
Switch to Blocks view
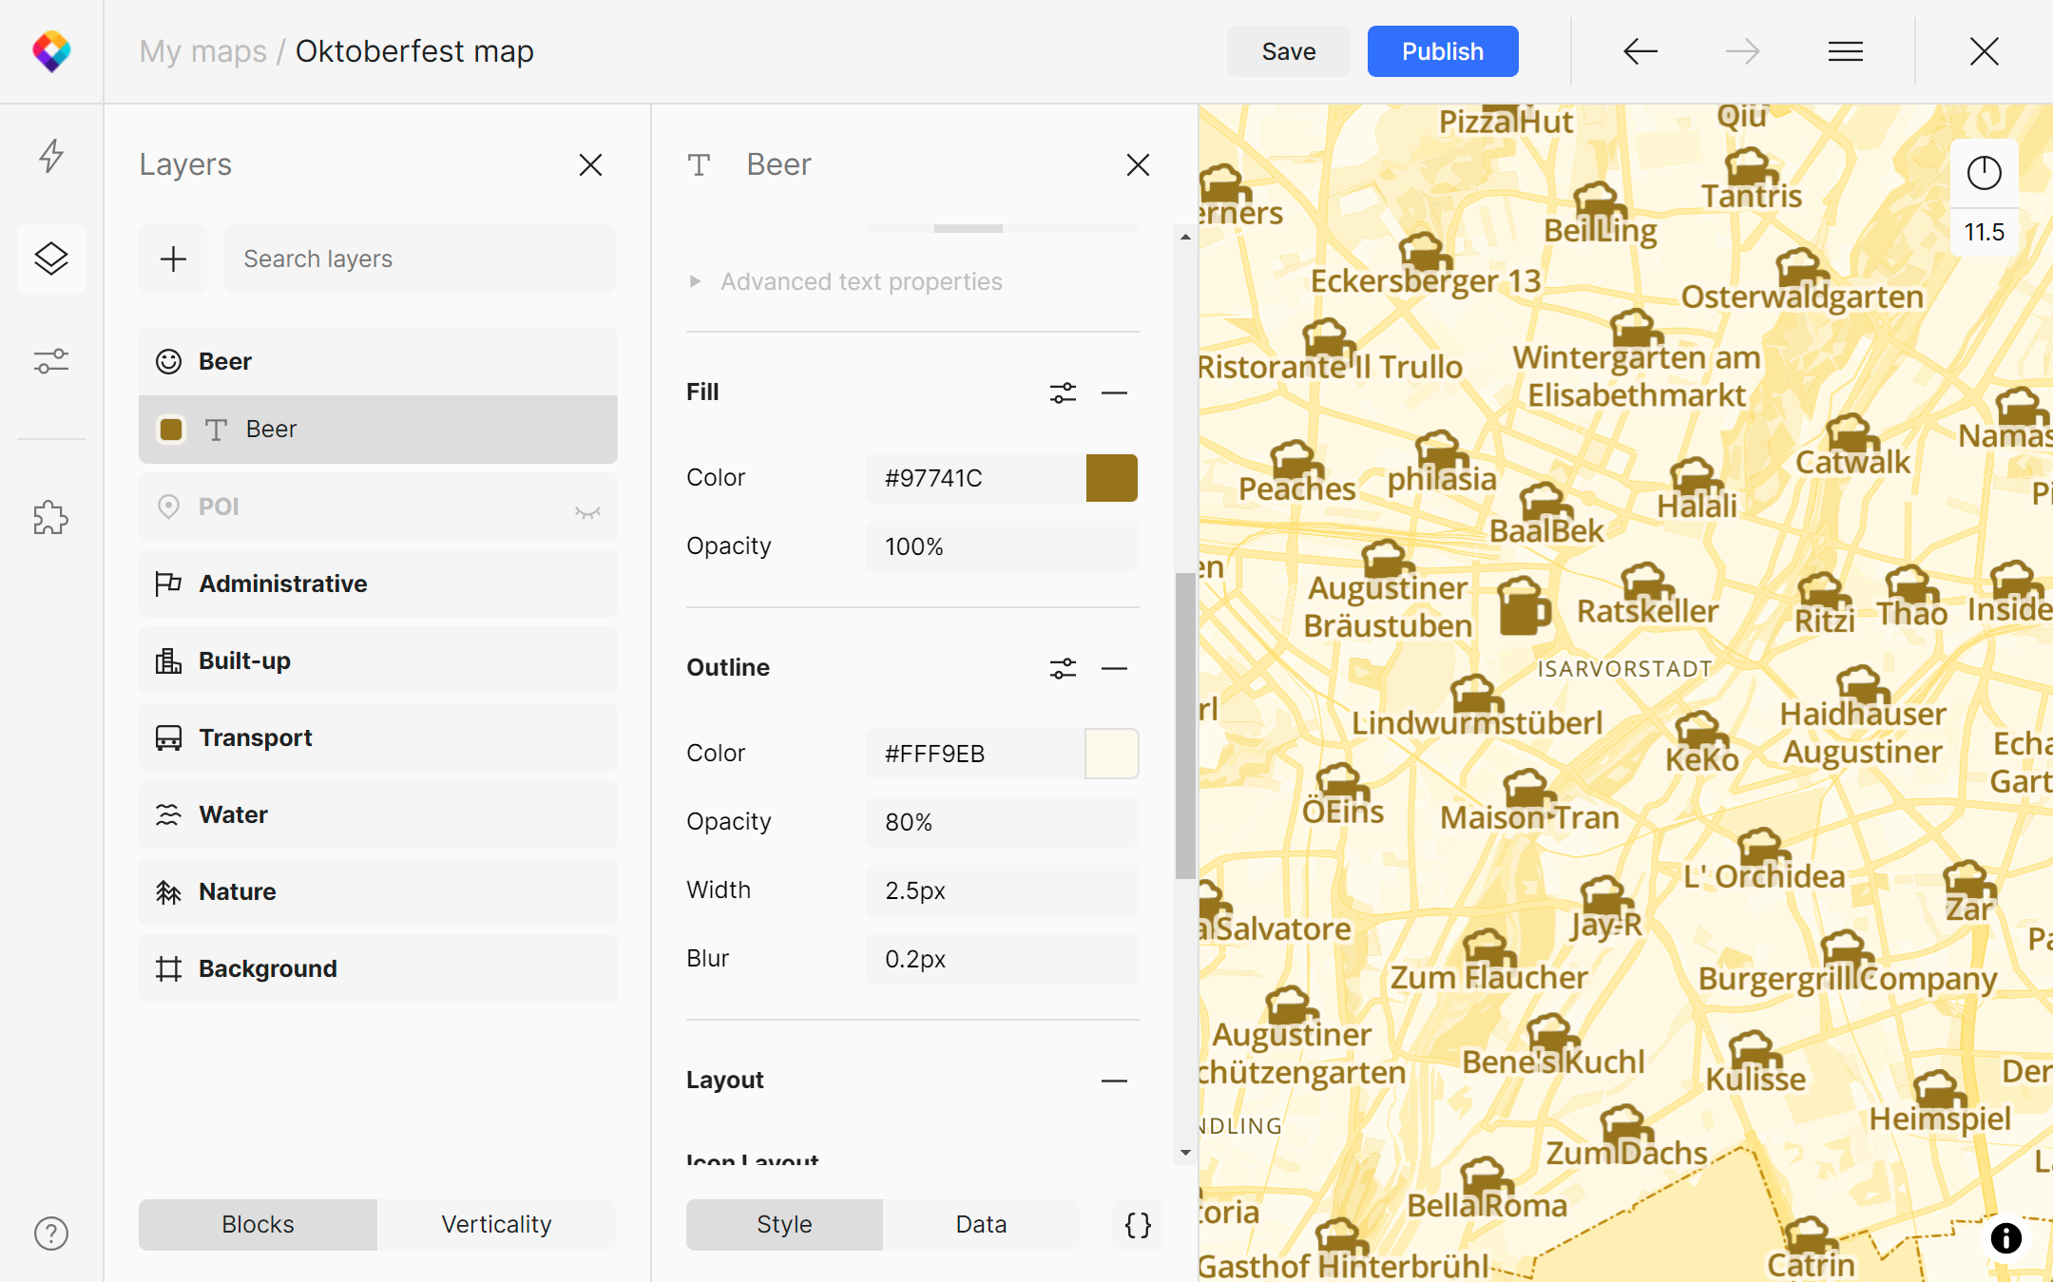pos(258,1225)
